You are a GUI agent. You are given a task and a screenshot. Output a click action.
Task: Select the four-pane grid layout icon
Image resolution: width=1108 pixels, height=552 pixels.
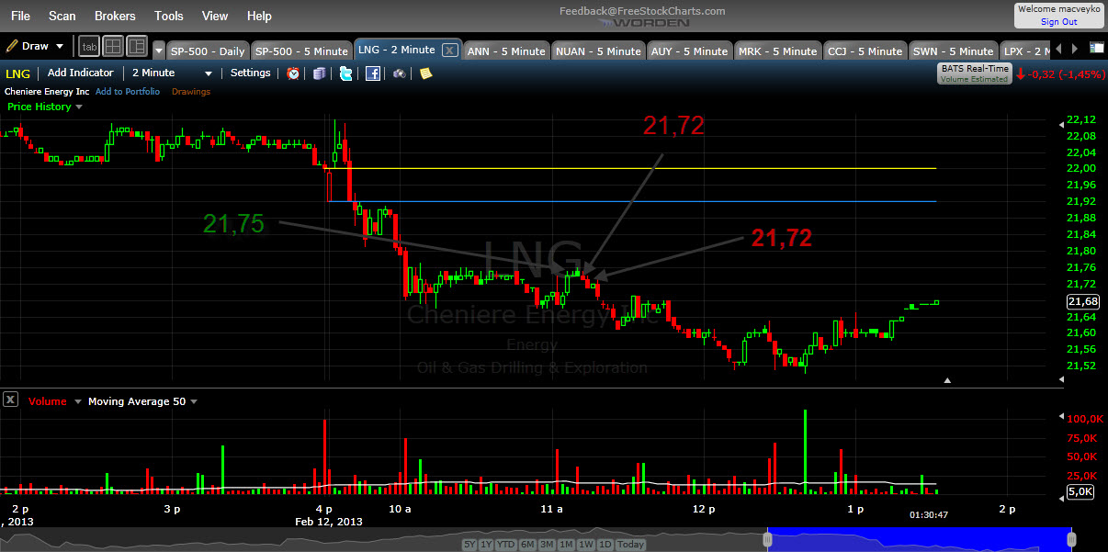113,46
